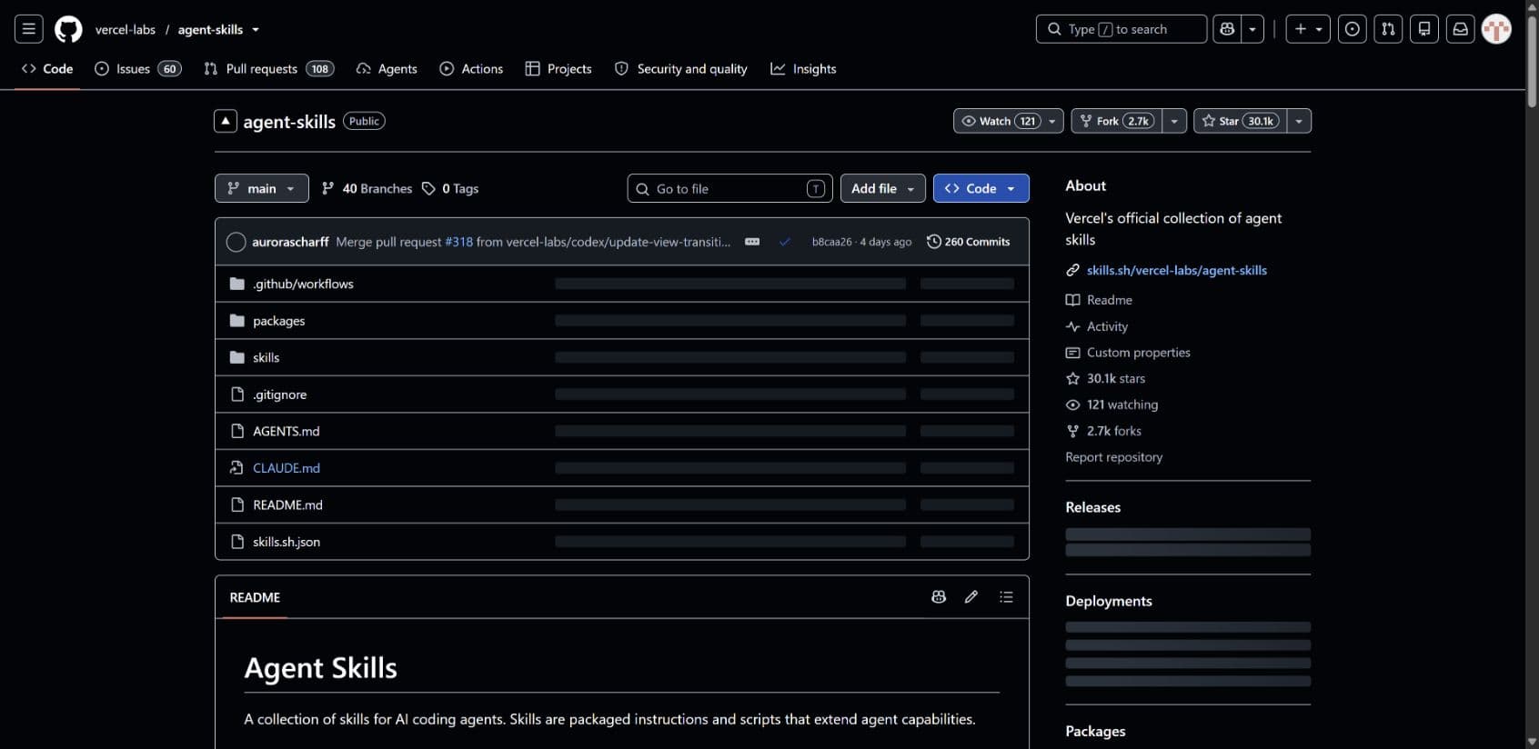
Task: Click the vercel-labs organization link
Action: pos(126,29)
